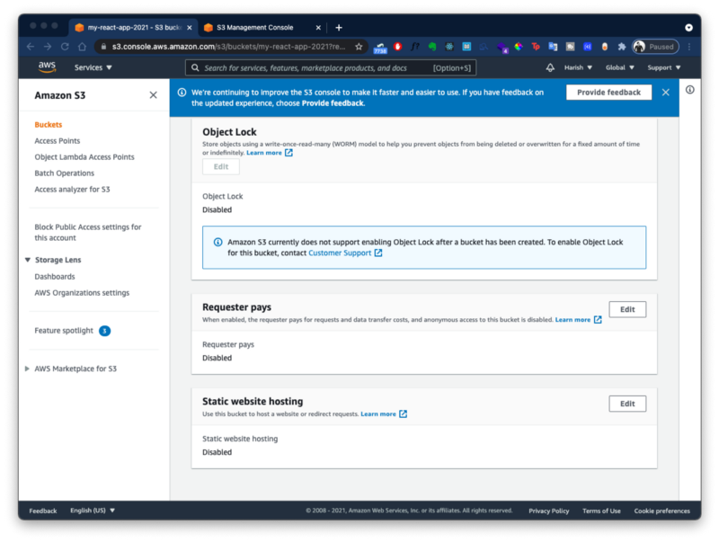Open Cookie preferences in footer
The width and height of the screenshot is (719, 542).
661,511
